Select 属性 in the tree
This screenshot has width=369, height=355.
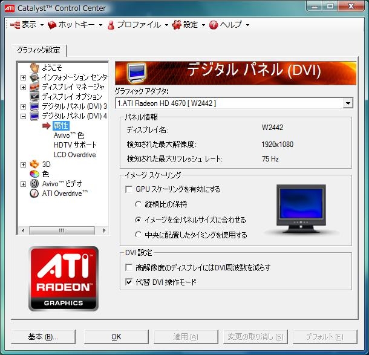point(61,126)
